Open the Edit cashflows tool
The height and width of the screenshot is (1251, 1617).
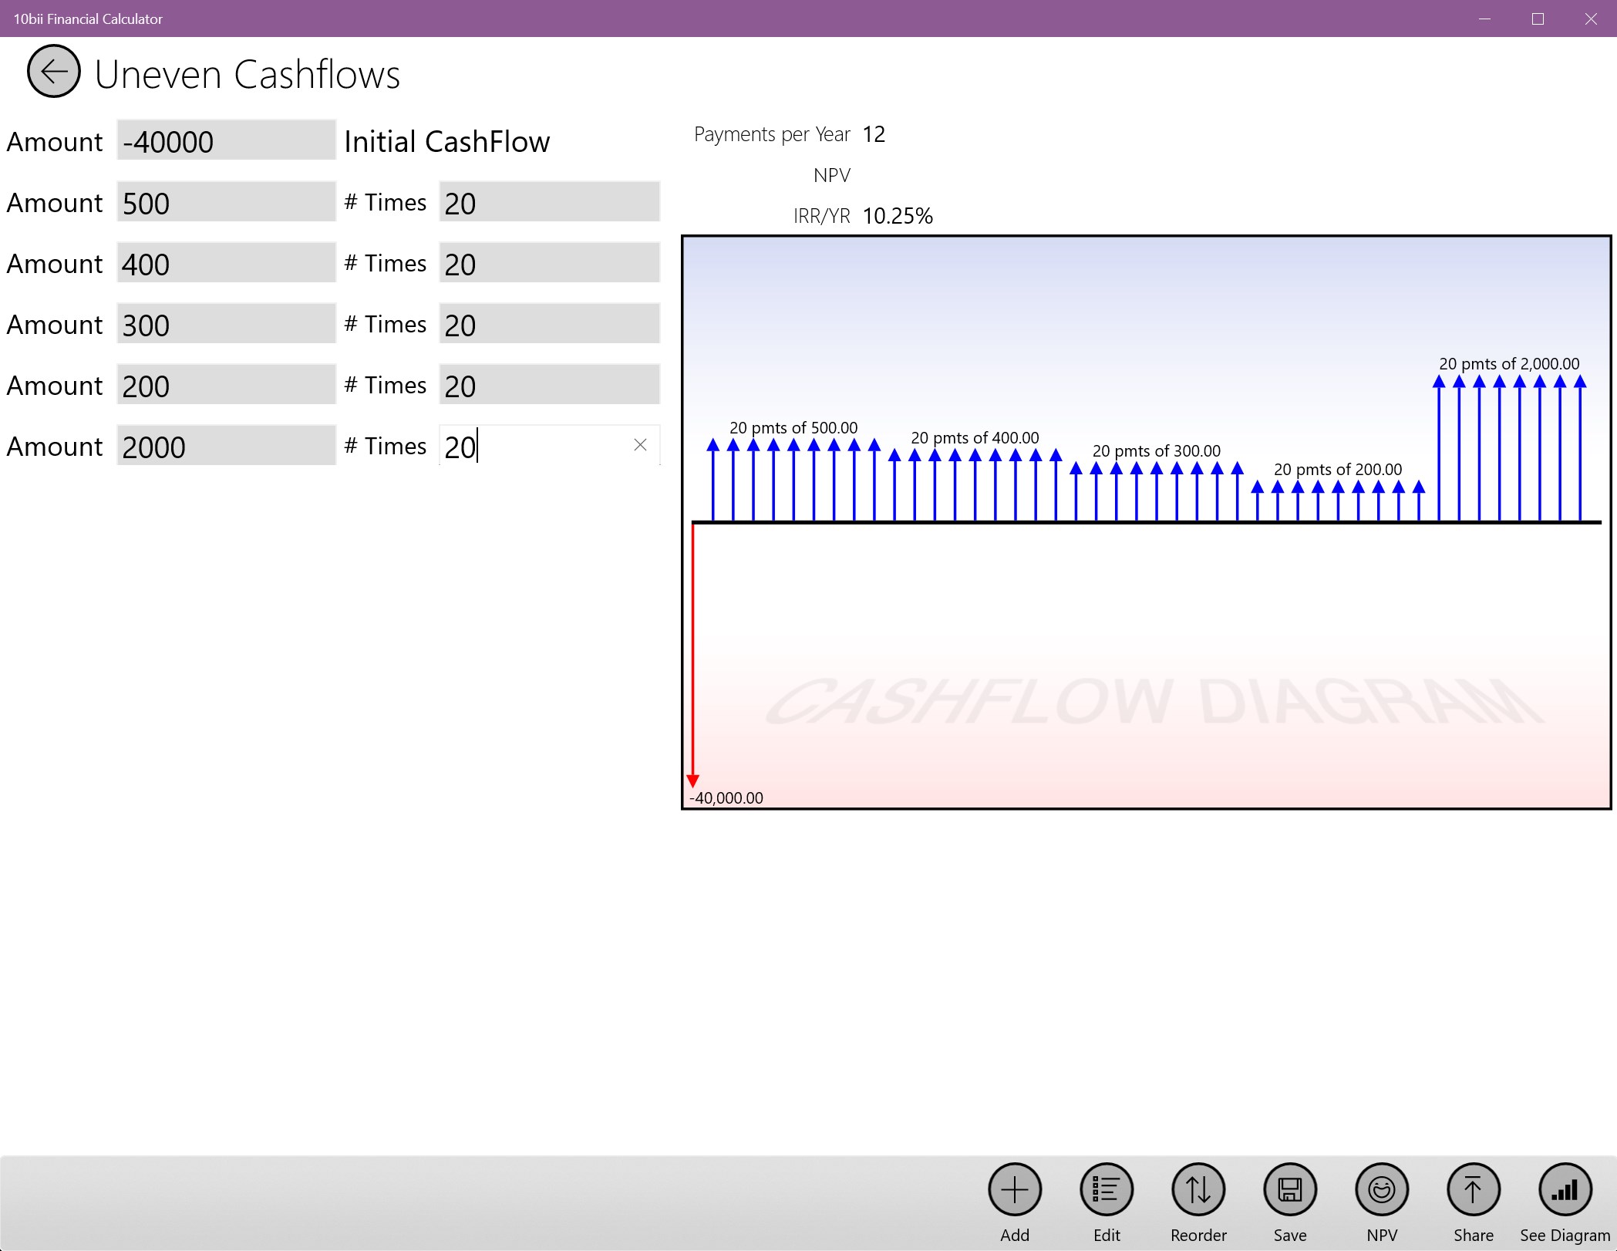click(x=1106, y=1190)
